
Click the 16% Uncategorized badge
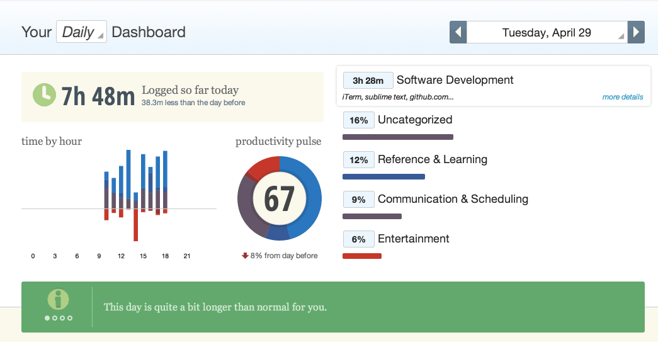pos(358,120)
